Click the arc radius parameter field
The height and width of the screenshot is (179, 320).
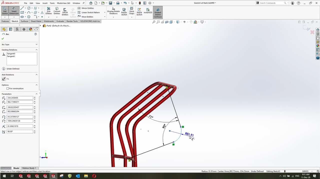point(20,126)
